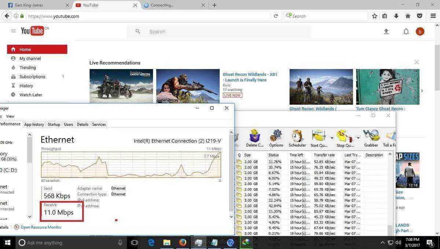Viewport: 440px width, 249px height.
Task: Open the Firefox downloads arrow
Action: pos(396,16)
